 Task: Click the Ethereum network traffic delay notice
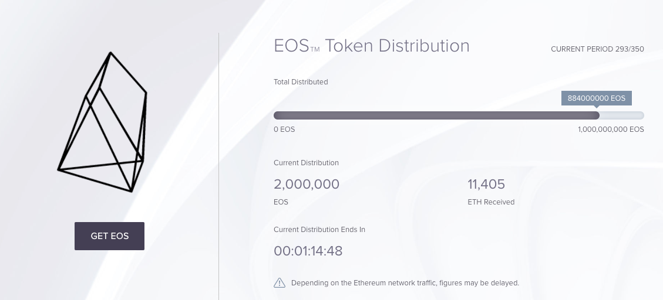point(405,283)
